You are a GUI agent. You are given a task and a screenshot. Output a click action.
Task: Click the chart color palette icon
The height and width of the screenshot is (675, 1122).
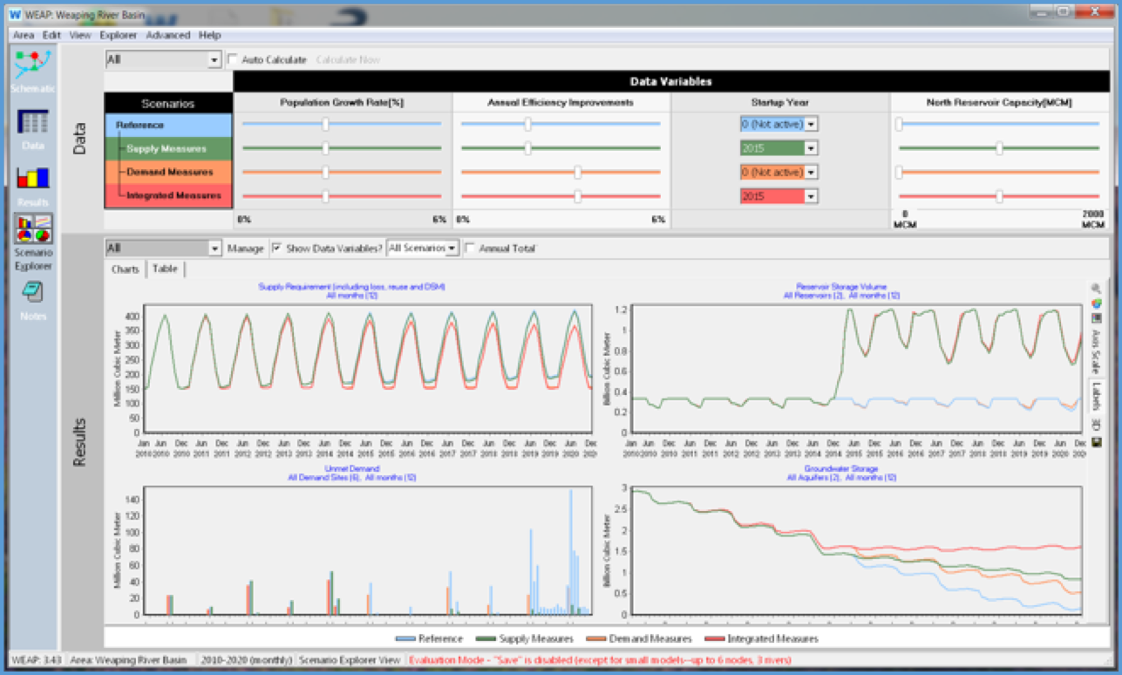[1096, 303]
